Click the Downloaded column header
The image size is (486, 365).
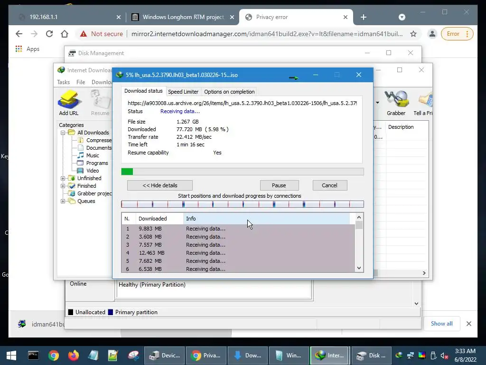[159, 219]
